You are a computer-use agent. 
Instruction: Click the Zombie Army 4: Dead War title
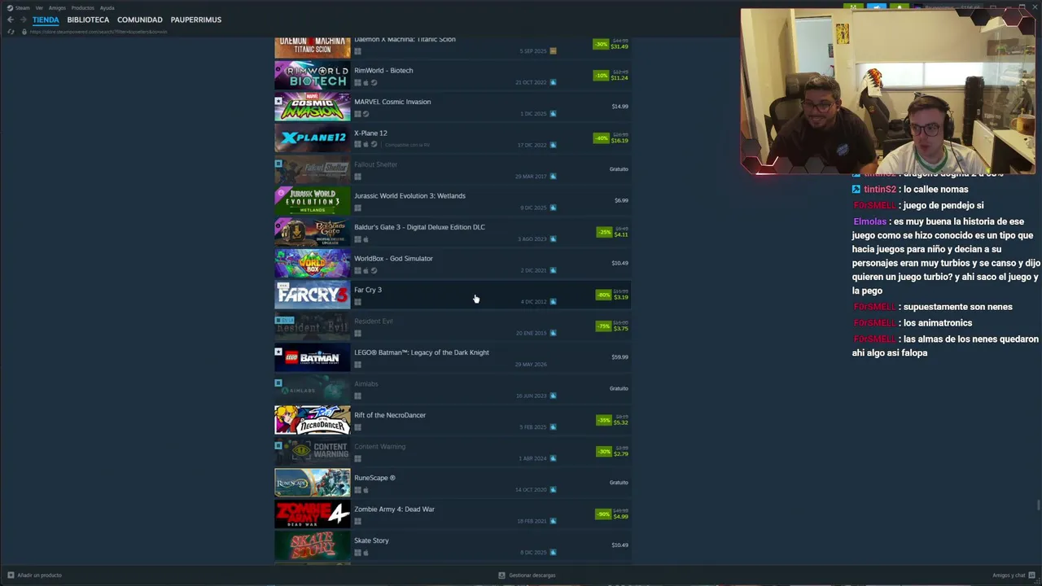(x=394, y=509)
